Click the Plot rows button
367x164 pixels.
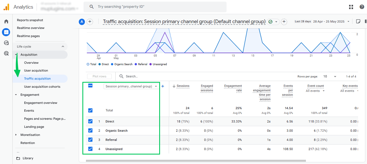[99, 76]
